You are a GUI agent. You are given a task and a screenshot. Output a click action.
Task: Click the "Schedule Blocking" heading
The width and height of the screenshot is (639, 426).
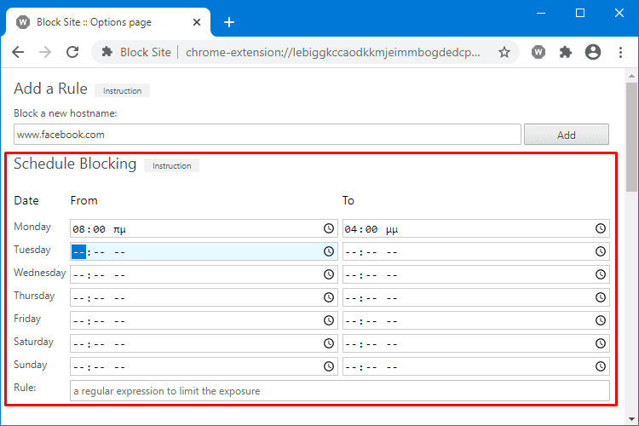[x=75, y=164]
